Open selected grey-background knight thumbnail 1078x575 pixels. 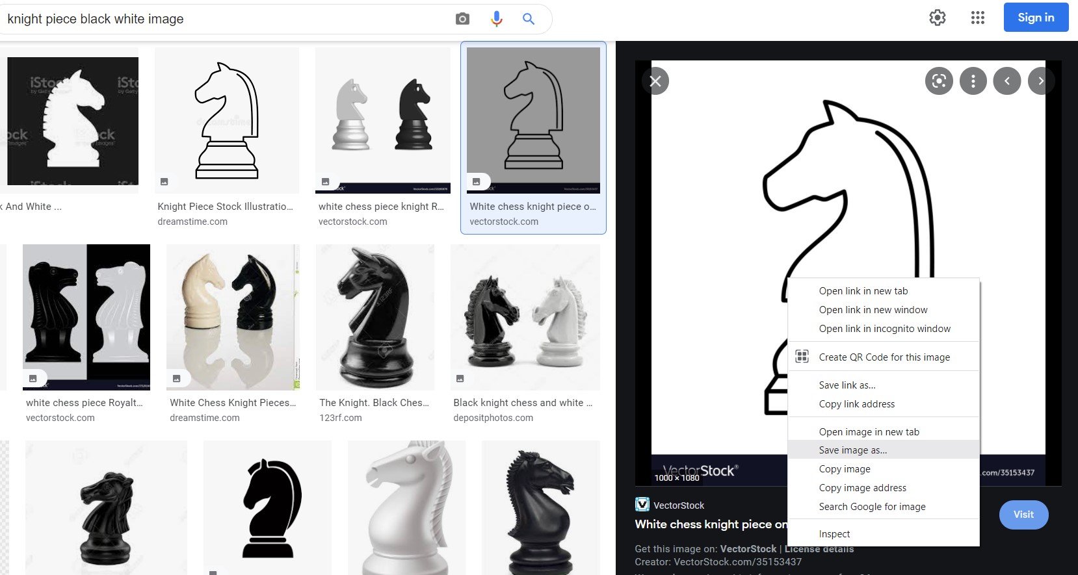[533, 120]
